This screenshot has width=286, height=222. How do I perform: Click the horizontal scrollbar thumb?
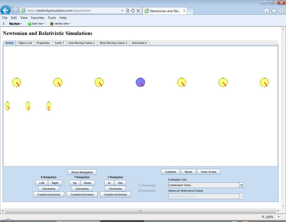point(140,211)
